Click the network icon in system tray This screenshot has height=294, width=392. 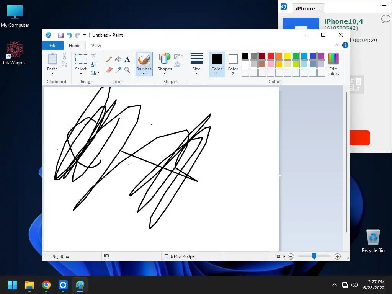(345, 285)
